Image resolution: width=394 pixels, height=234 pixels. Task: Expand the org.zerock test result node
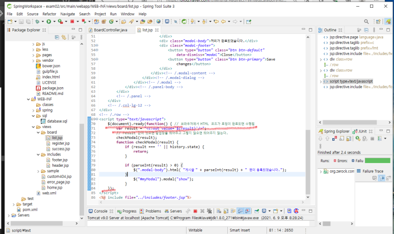321,171
